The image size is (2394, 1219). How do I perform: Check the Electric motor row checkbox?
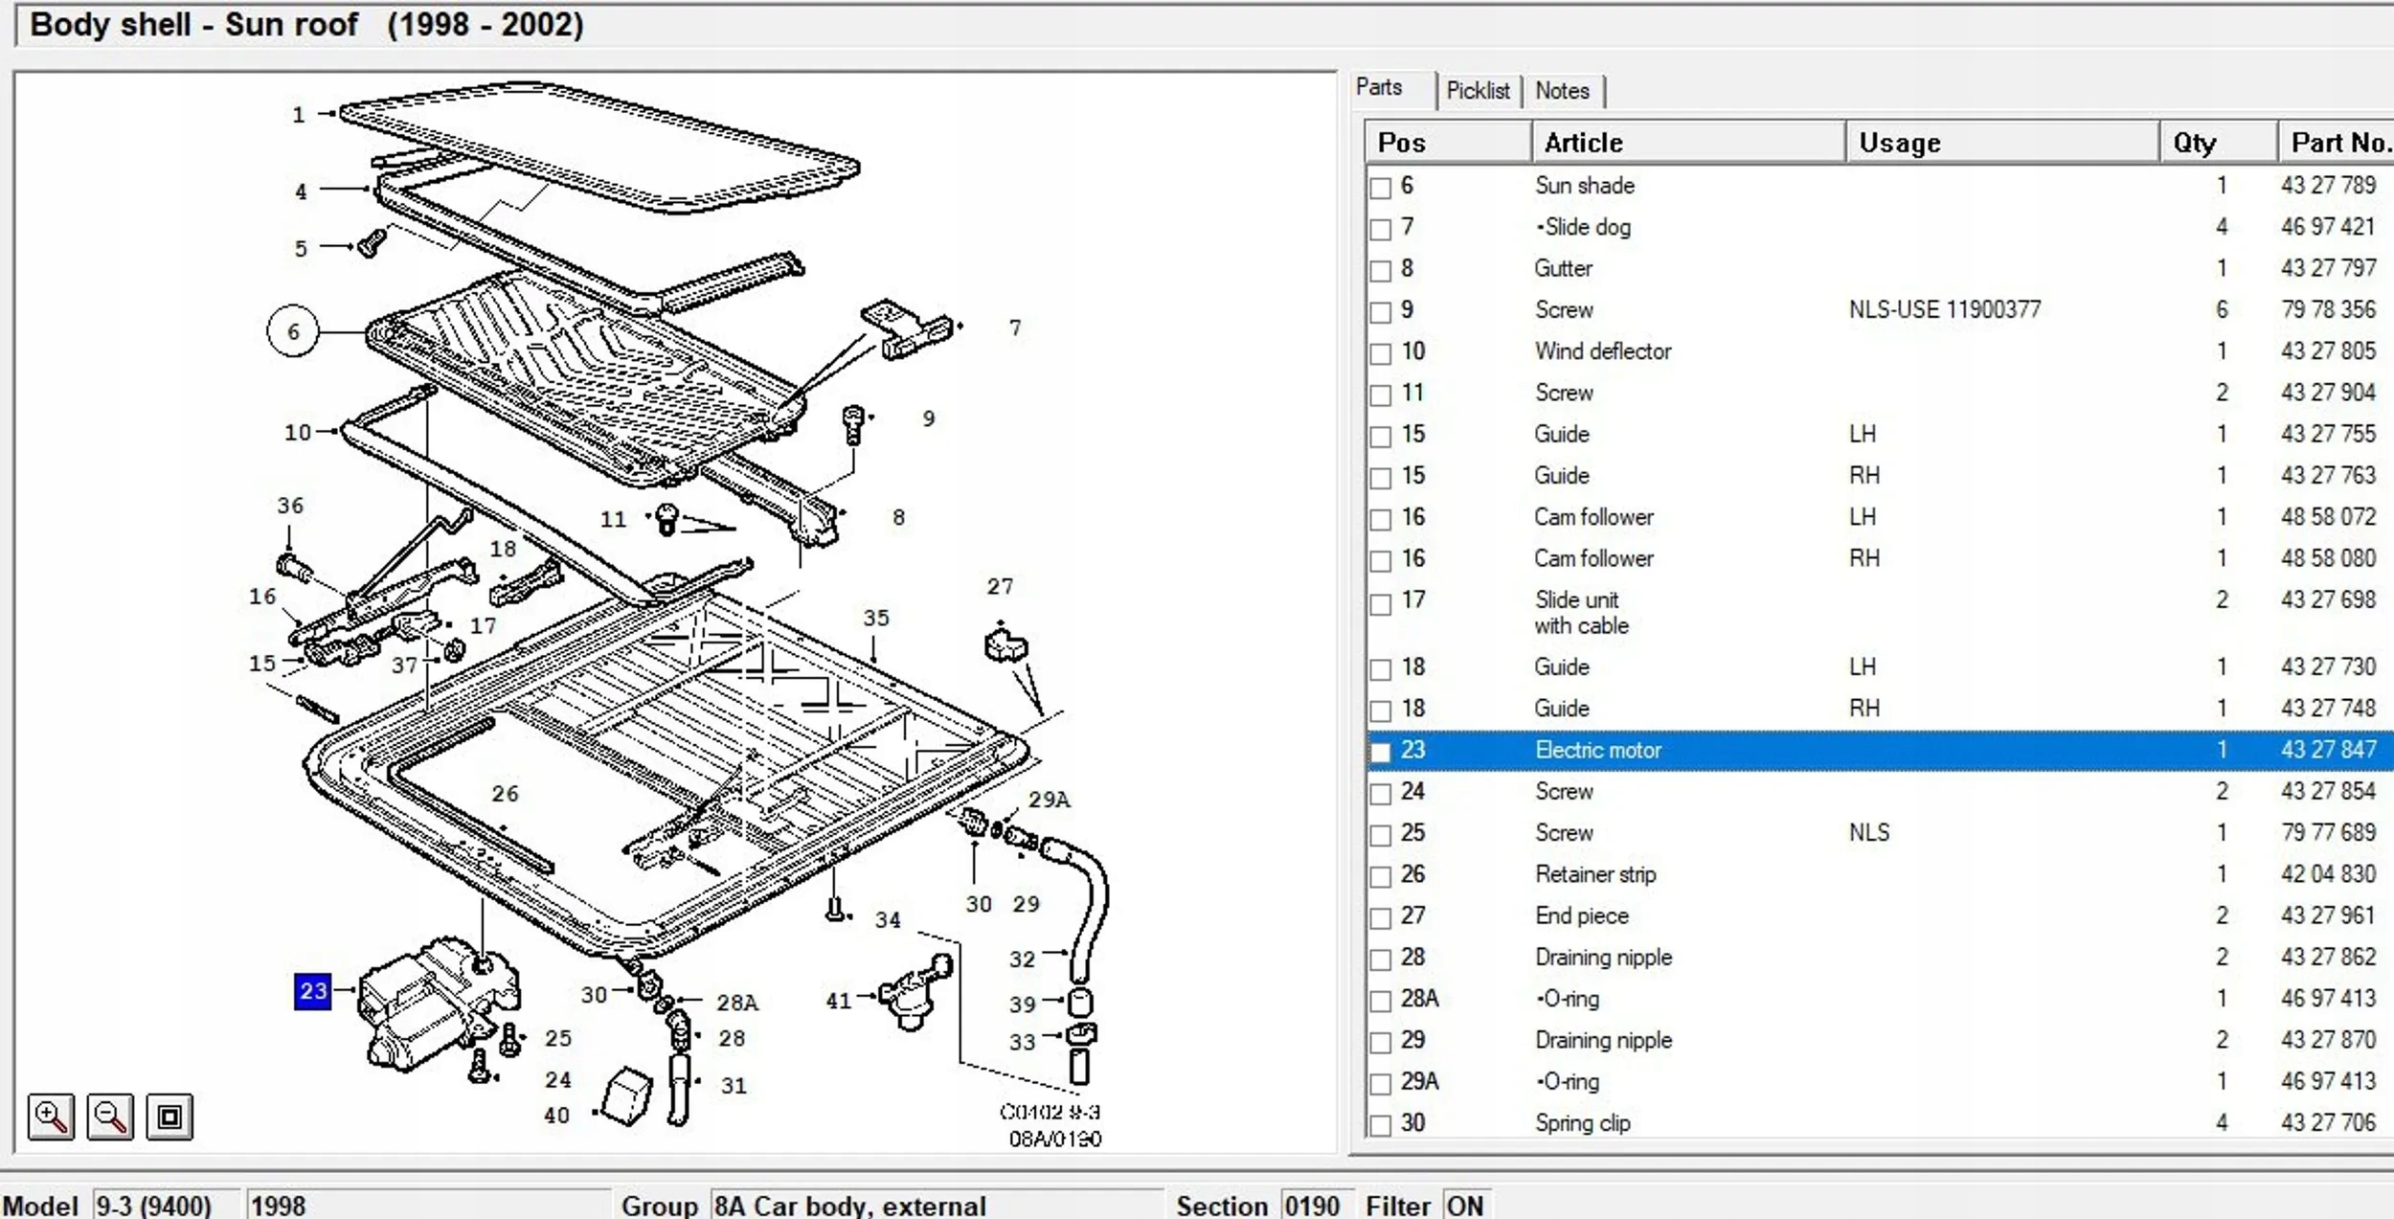1380,753
